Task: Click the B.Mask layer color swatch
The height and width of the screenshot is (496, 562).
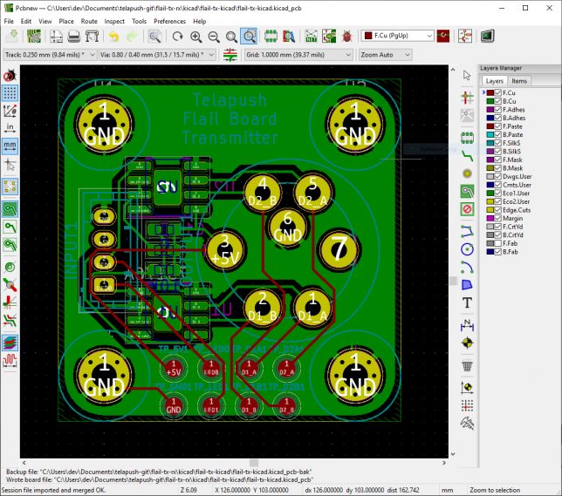Action: point(490,168)
